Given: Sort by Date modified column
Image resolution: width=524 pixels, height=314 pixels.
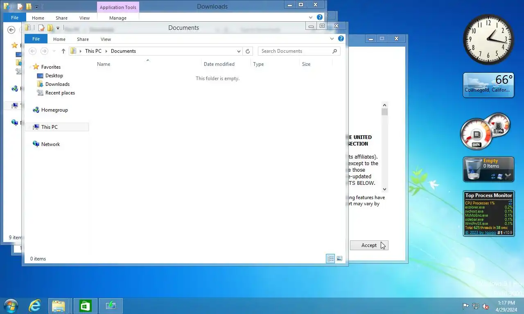Looking at the screenshot, I should (x=219, y=64).
